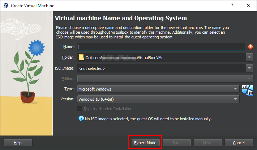
Task: Close the Create Virtual Machine dialog
Action: click(248, 5)
